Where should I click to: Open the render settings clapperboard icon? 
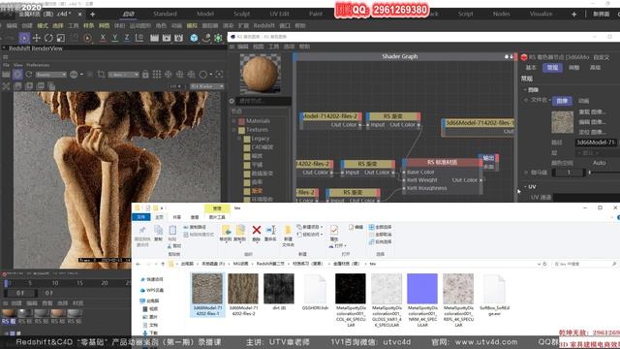pos(178,38)
